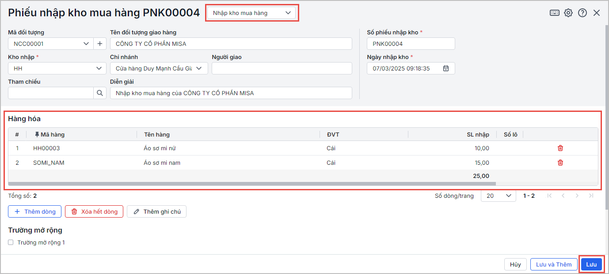Delete SOMI_NAM row using trash icon
609x274 pixels.
click(x=560, y=163)
